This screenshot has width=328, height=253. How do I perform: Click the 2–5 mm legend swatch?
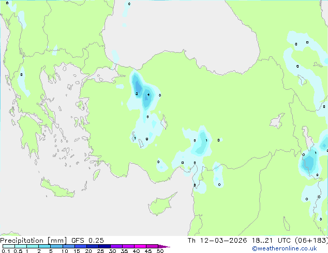44,246
